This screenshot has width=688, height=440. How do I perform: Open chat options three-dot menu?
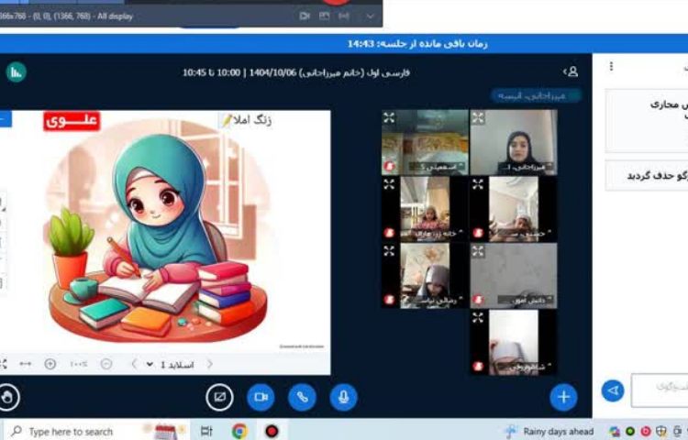(x=611, y=66)
